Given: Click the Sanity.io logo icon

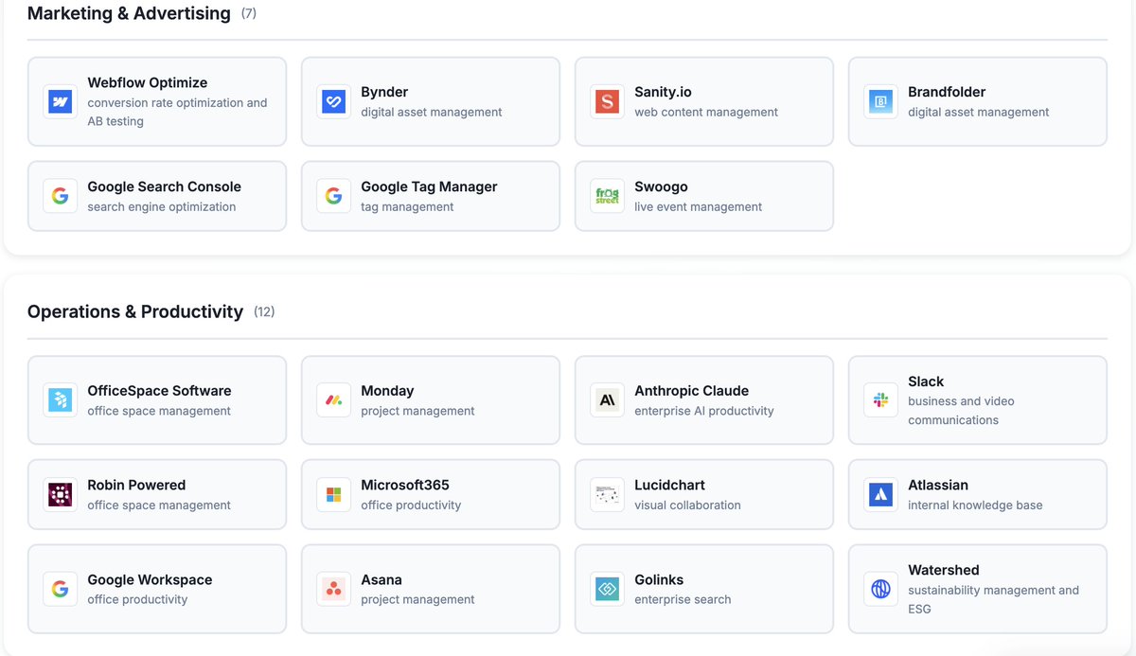Looking at the screenshot, I should pyautogui.click(x=608, y=101).
